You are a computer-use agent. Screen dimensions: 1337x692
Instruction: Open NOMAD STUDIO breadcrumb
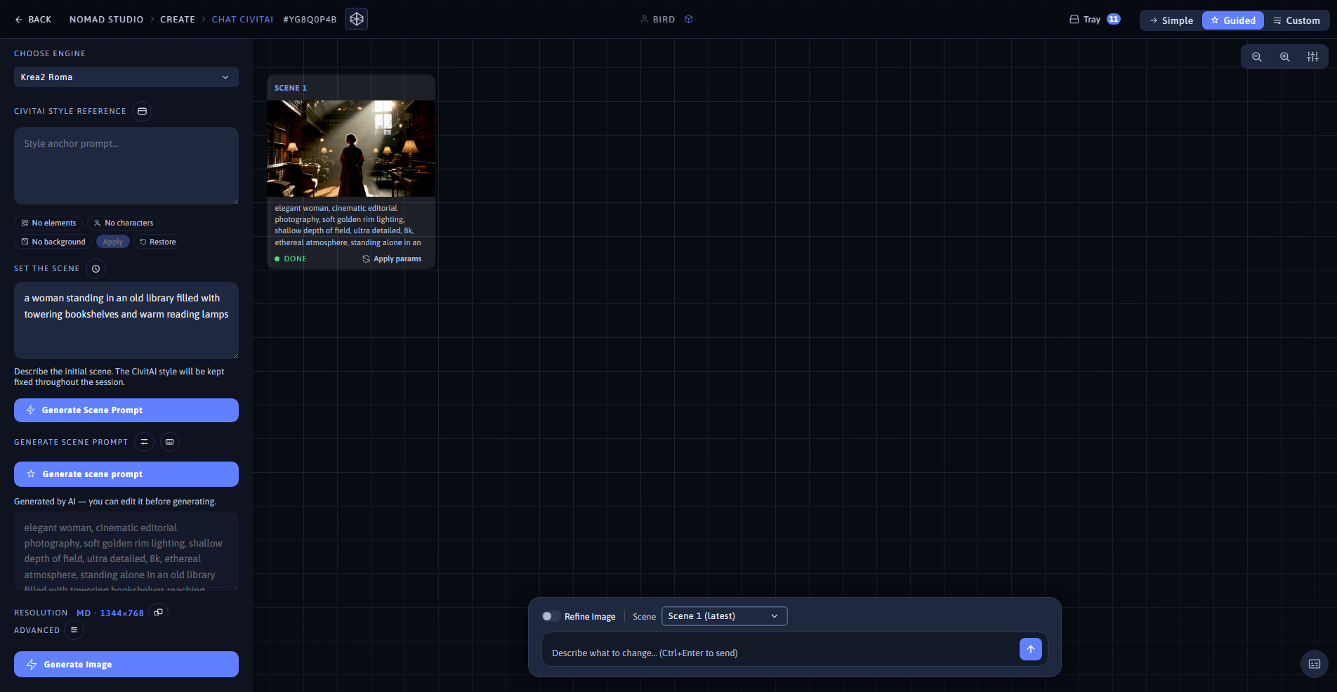(107, 20)
